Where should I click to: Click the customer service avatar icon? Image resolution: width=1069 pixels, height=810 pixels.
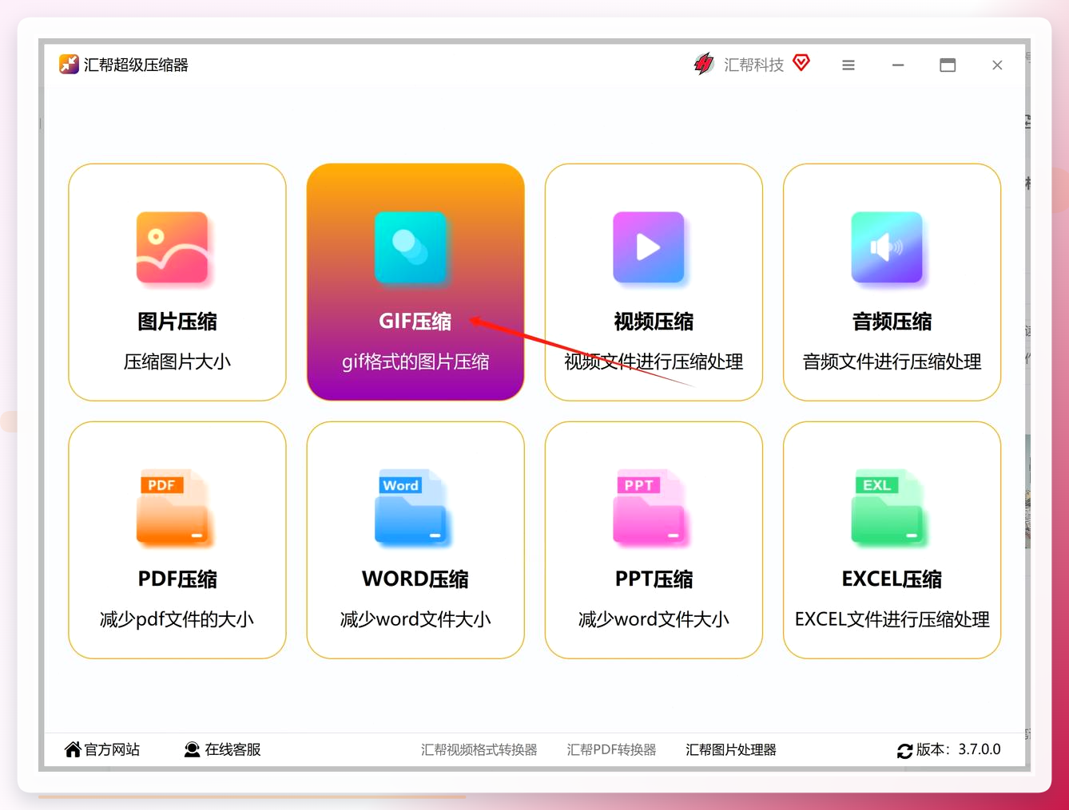[x=192, y=749]
